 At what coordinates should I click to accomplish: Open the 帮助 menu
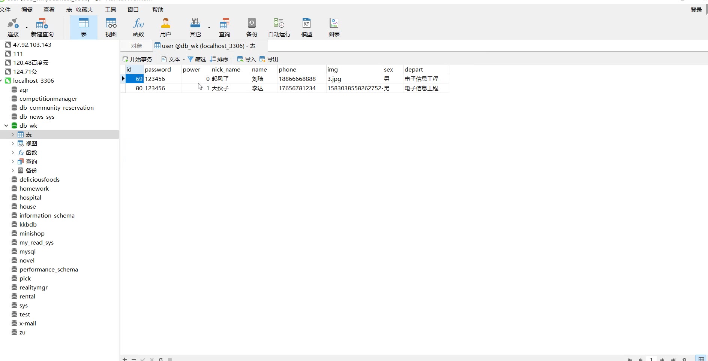[x=158, y=9]
